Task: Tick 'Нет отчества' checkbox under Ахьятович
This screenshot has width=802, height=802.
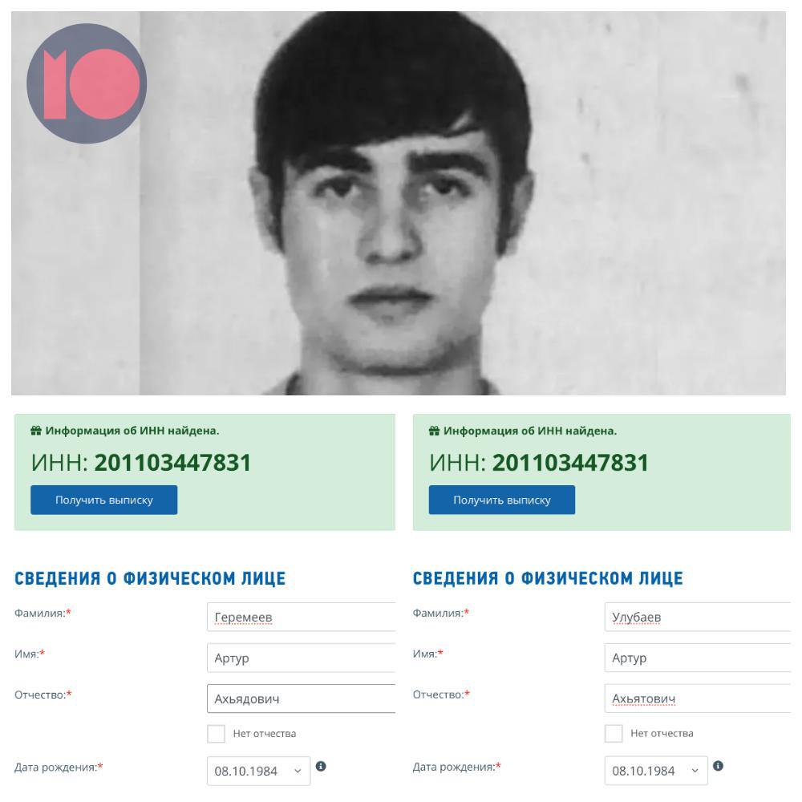Action: pyautogui.click(x=614, y=733)
